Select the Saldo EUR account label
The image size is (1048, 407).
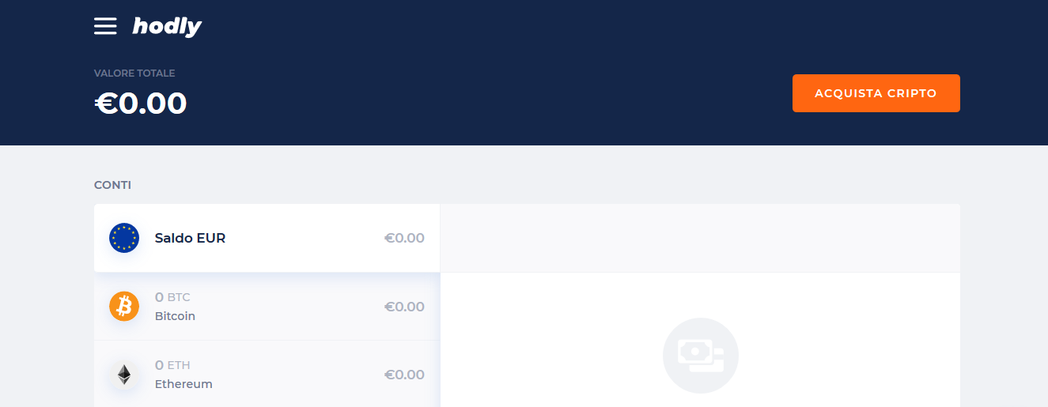coord(190,238)
